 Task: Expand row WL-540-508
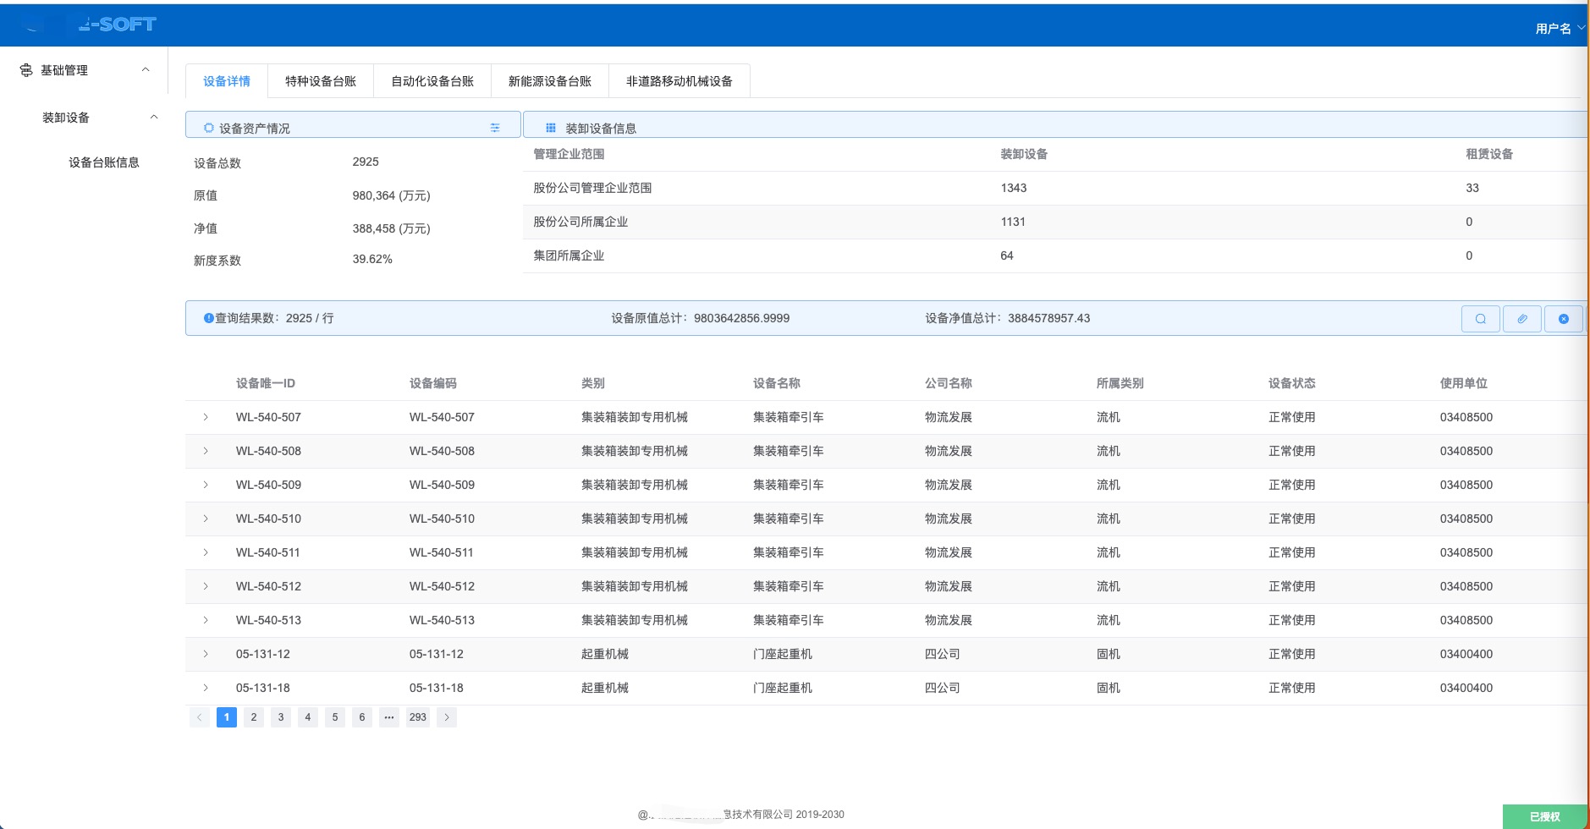coord(206,451)
